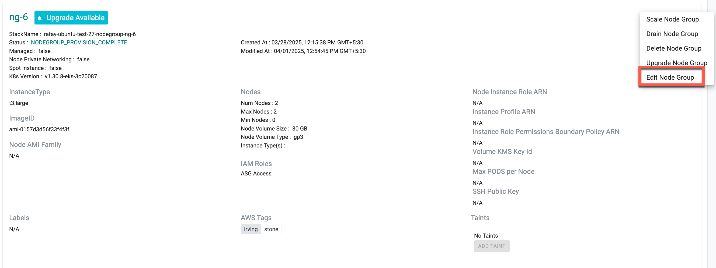Click Node Private Networking : false

click(x=49, y=59)
